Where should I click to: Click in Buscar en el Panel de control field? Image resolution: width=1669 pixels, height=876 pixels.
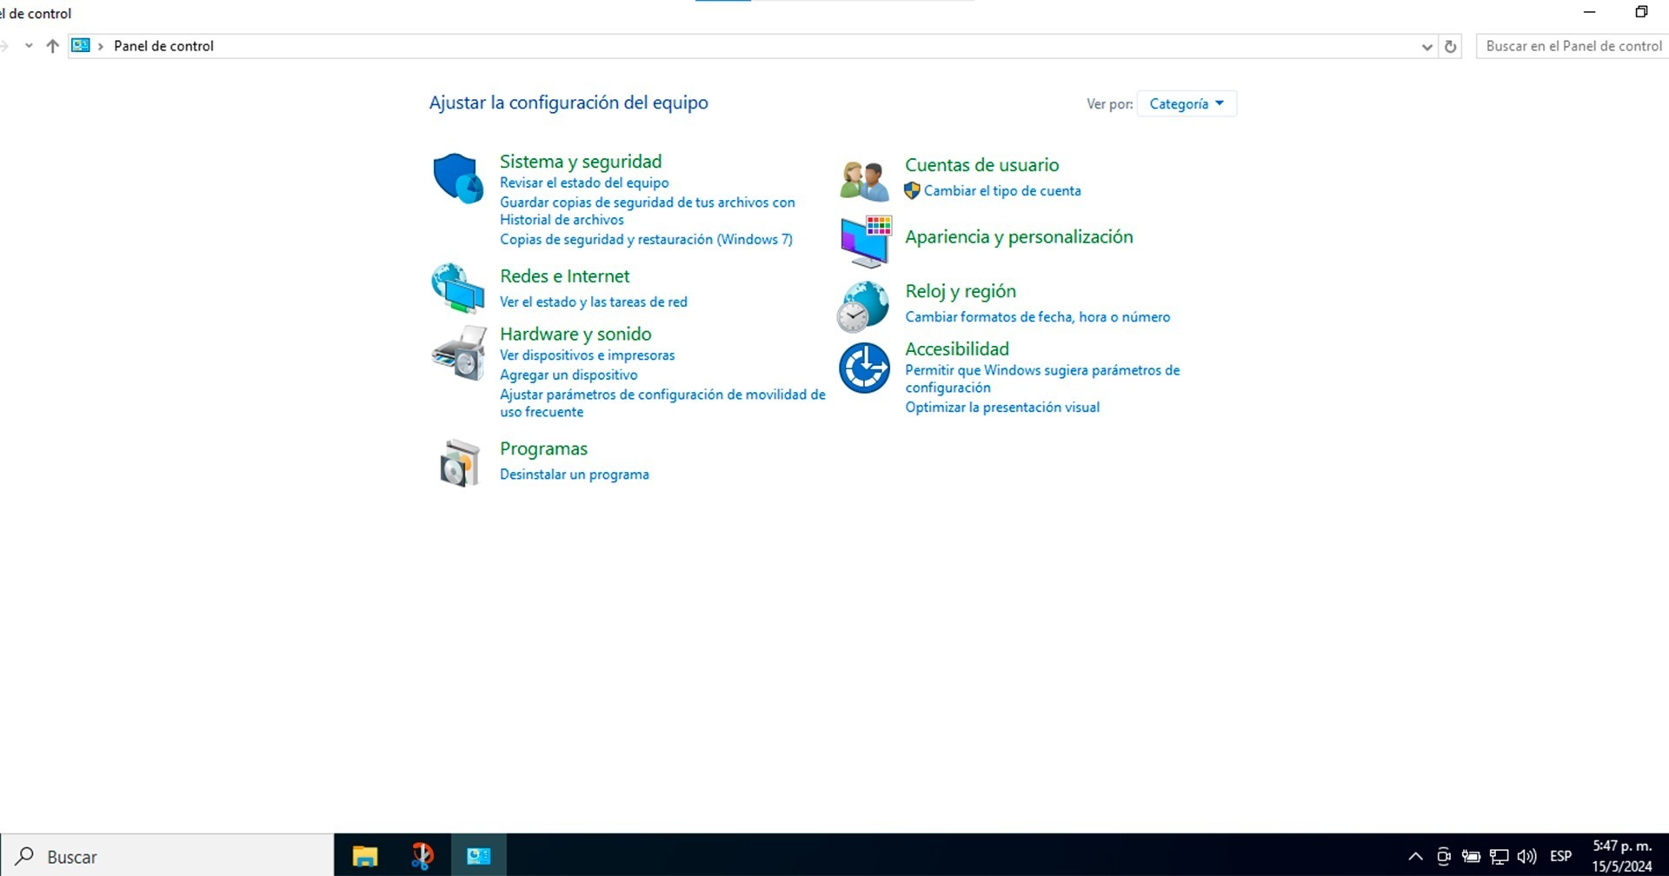coord(1572,46)
